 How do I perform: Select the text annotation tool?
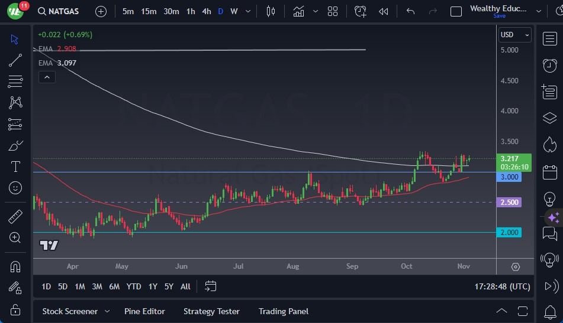pyautogui.click(x=15, y=167)
